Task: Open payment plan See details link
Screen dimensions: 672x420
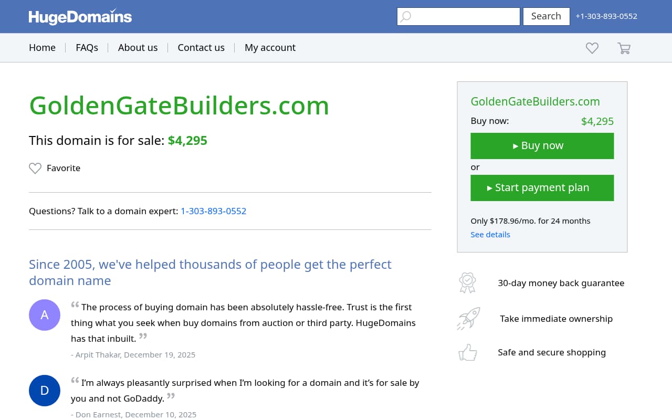Action: coord(490,234)
